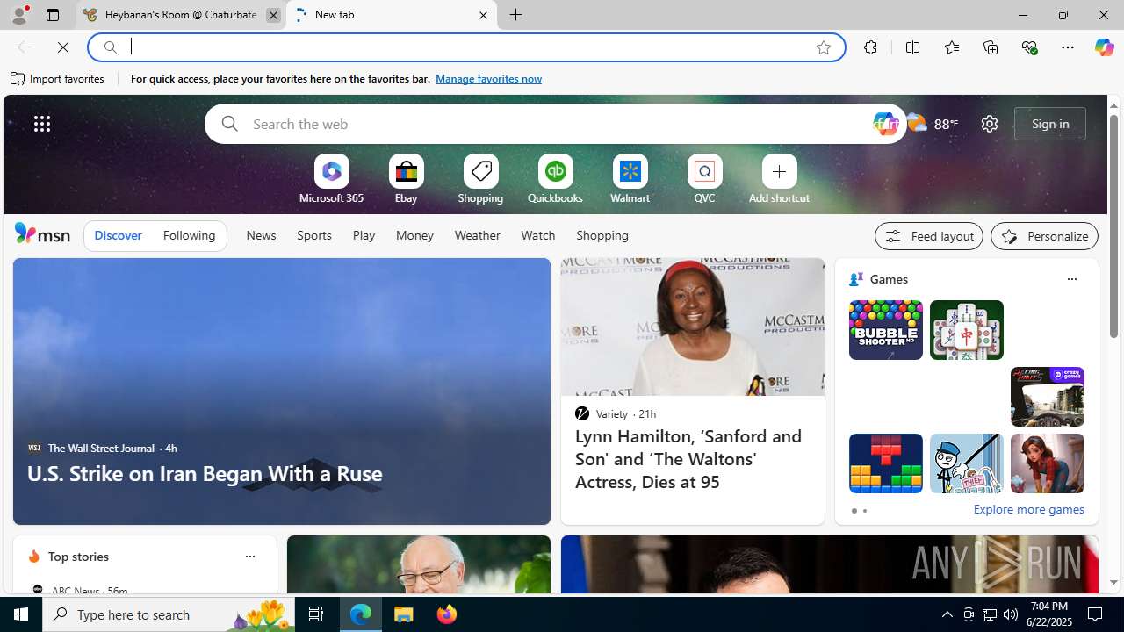Open Favorites hub icon
Viewport: 1124px width, 632px height.
coord(951,47)
